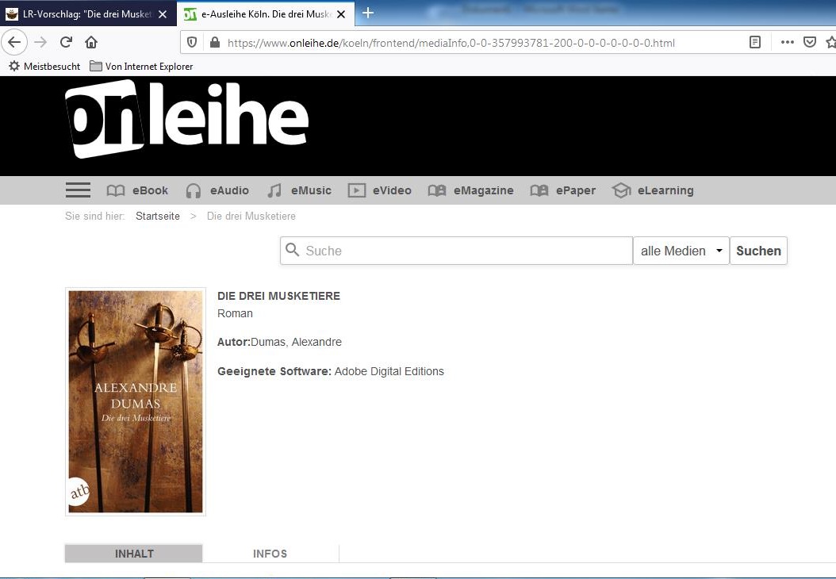Screen dimensions: 836x579
Task: Toggle reader view icon in address bar
Action: tap(755, 43)
